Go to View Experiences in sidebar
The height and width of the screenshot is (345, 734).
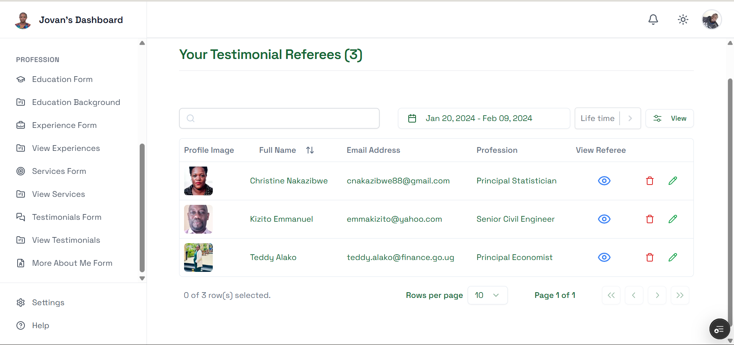tap(66, 148)
